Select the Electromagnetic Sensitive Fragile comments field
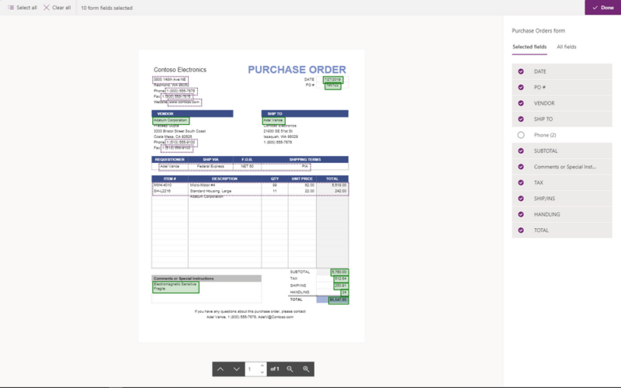 pos(175,287)
